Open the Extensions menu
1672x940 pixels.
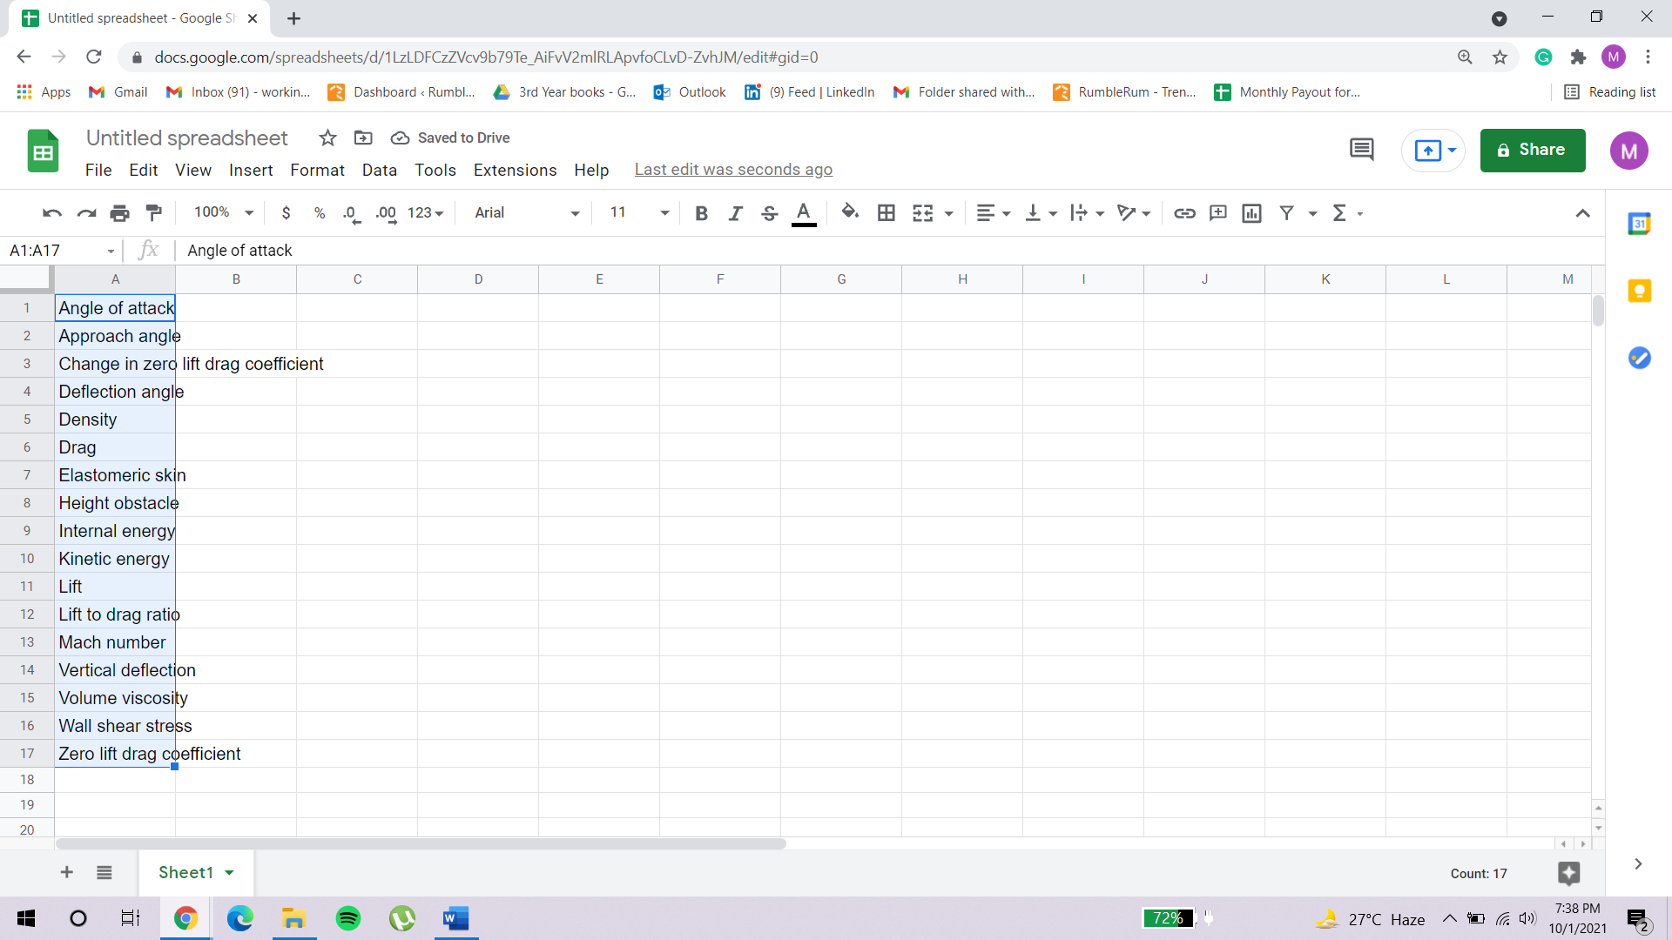pos(515,171)
